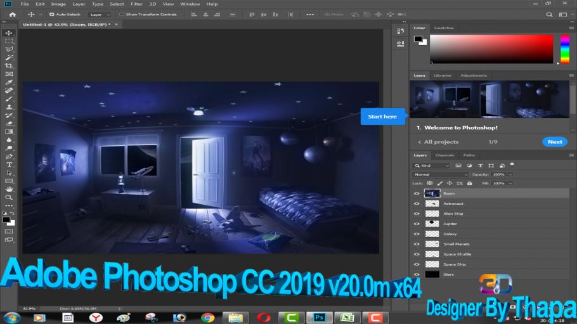Screen dimensions: 577x324
Task: Select the Blur tool
Action: coord(9,140)
